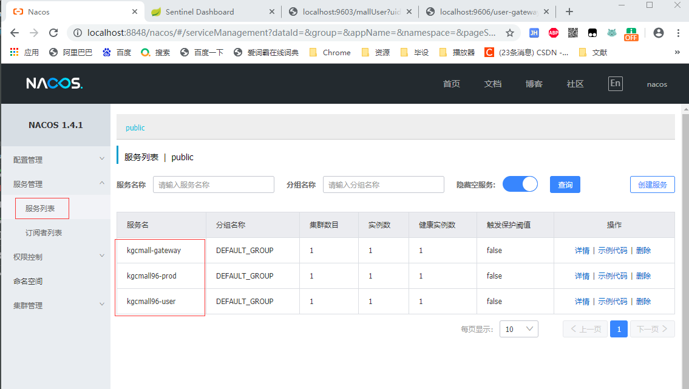
Task: Click the NACOS logo
Action: [x=55, y=83]
